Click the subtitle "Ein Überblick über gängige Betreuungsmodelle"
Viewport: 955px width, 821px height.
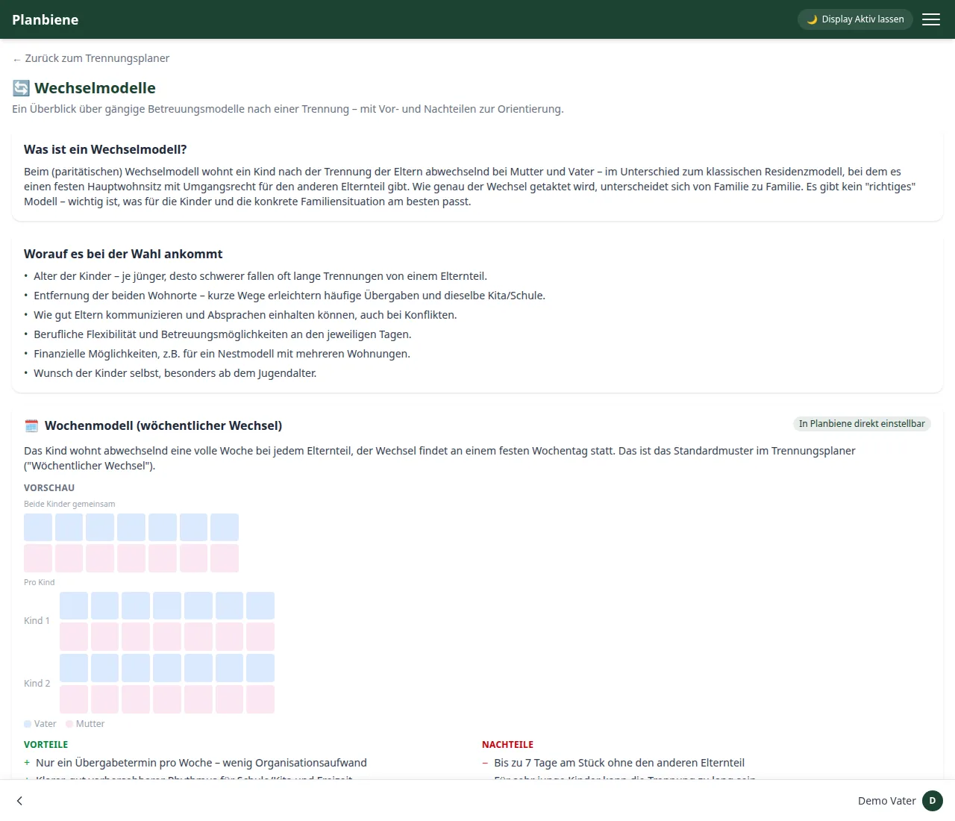288,109
